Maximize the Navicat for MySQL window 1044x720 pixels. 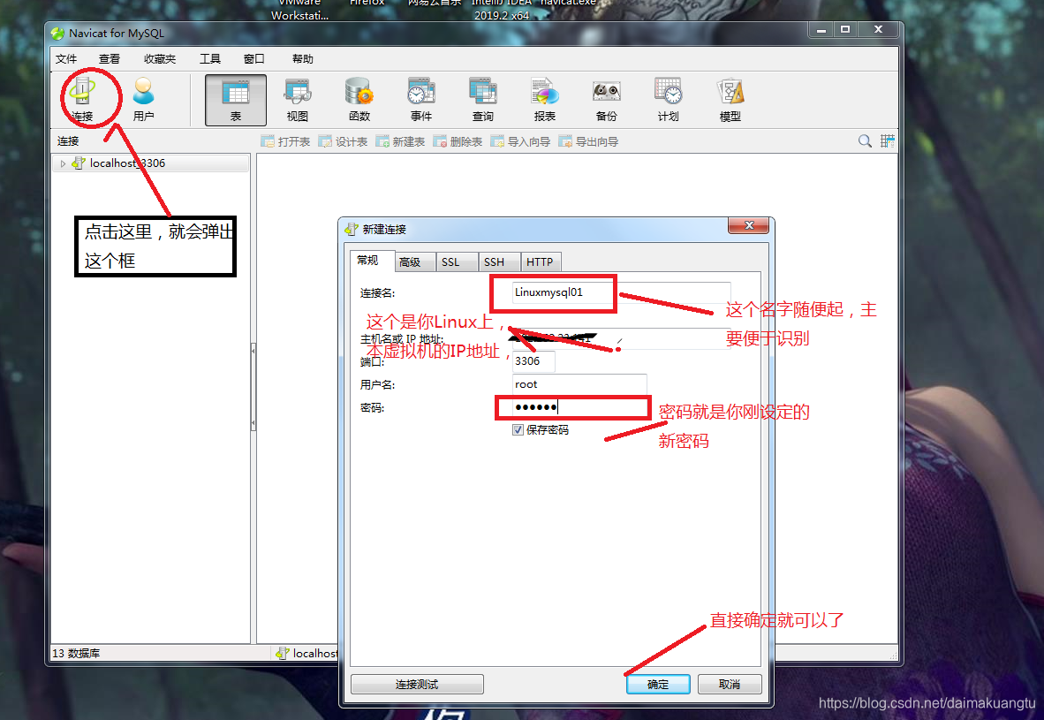(845, 29)
